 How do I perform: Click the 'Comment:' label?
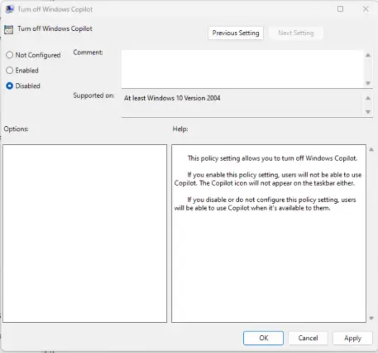click(x=88, y=52)
